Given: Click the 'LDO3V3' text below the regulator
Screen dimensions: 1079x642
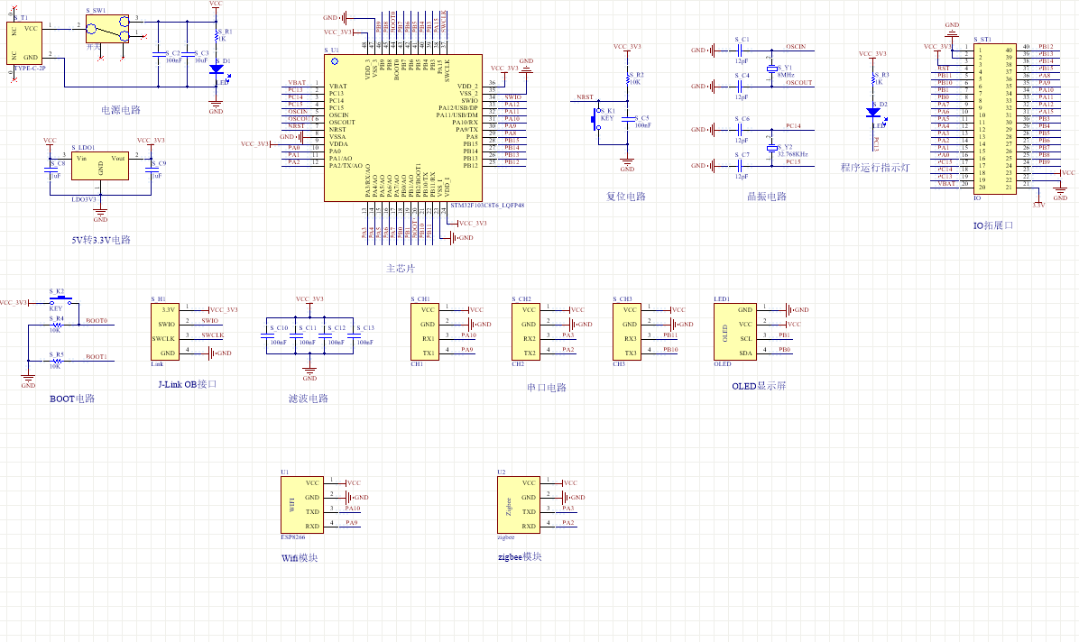Looking at the screenshot, I should click(x=84, y=199).
